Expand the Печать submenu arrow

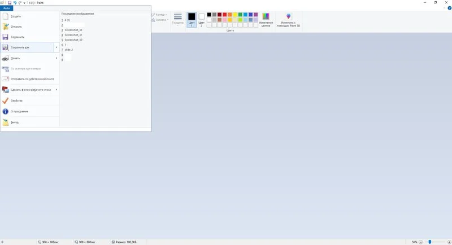pos(56,58)
